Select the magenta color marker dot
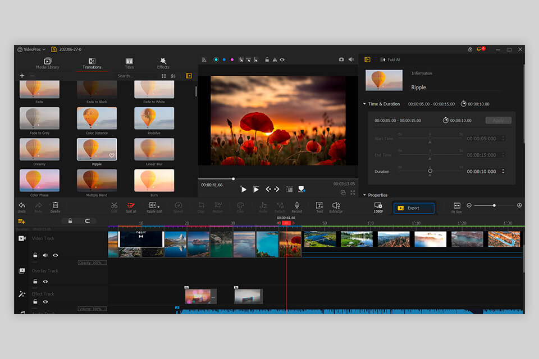539x359 pixels. (232, 59)
